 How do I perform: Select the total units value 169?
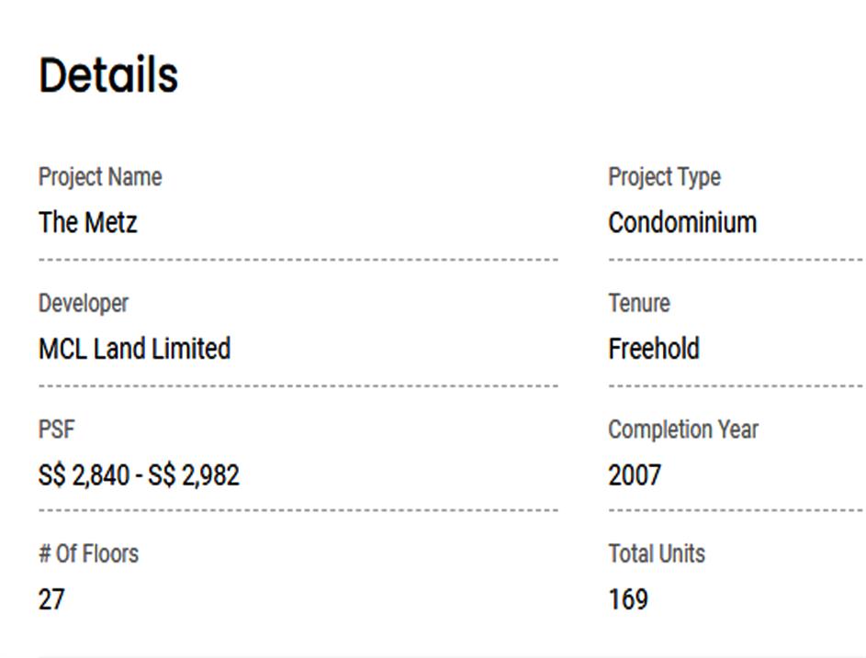coord(628,600)
